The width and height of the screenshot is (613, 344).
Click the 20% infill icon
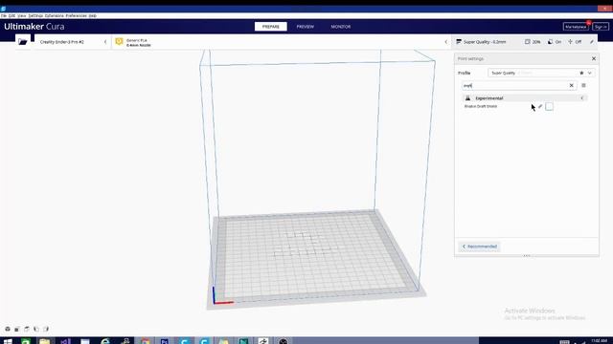point(528,42)
